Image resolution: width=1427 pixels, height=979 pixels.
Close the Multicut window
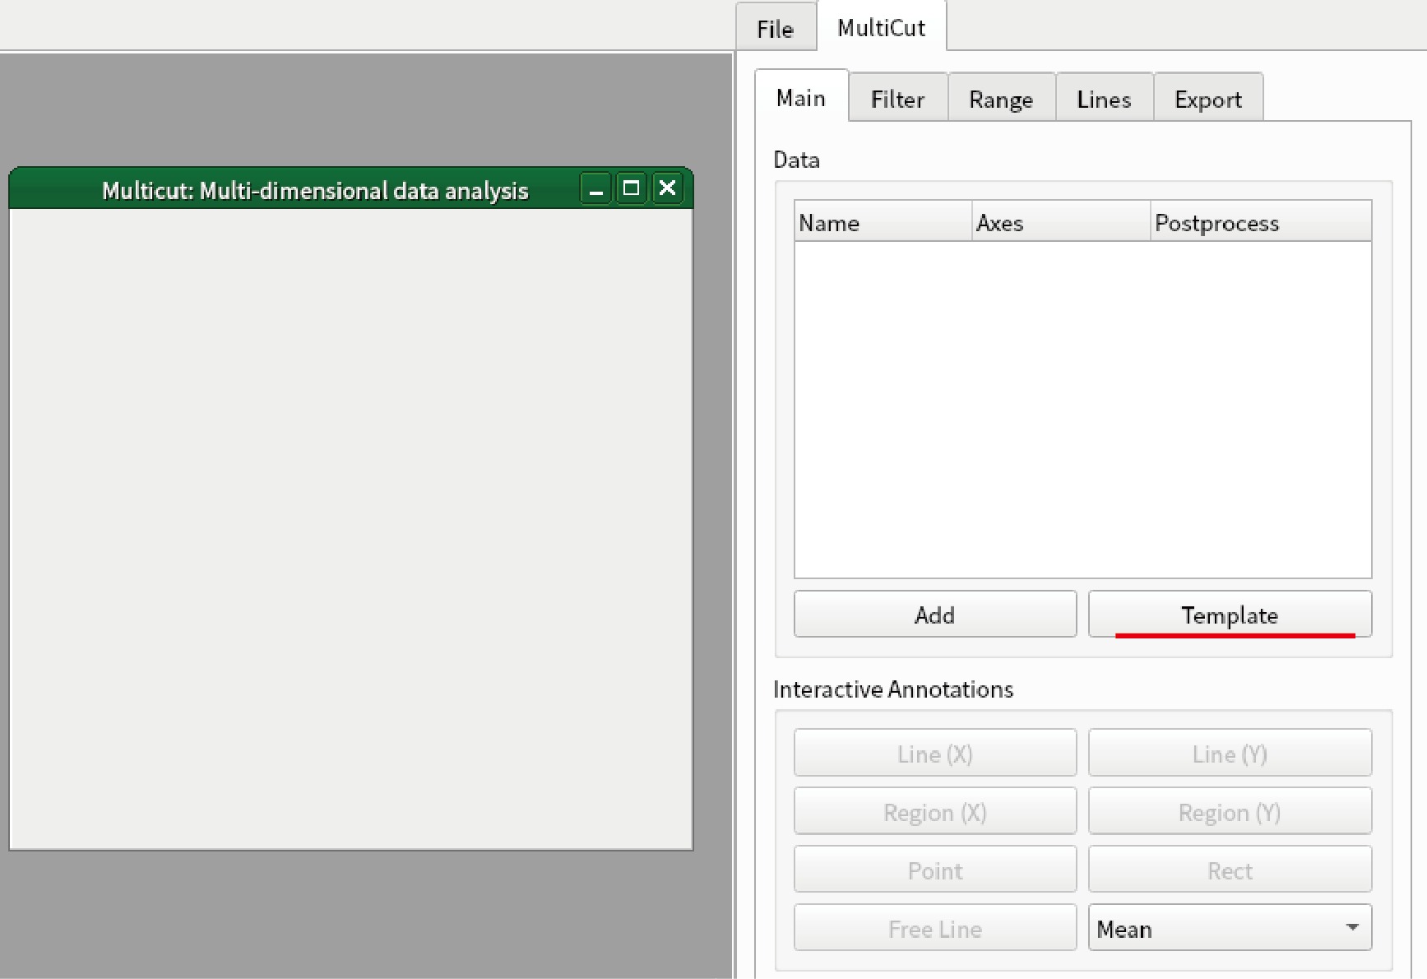pos(668,189)
